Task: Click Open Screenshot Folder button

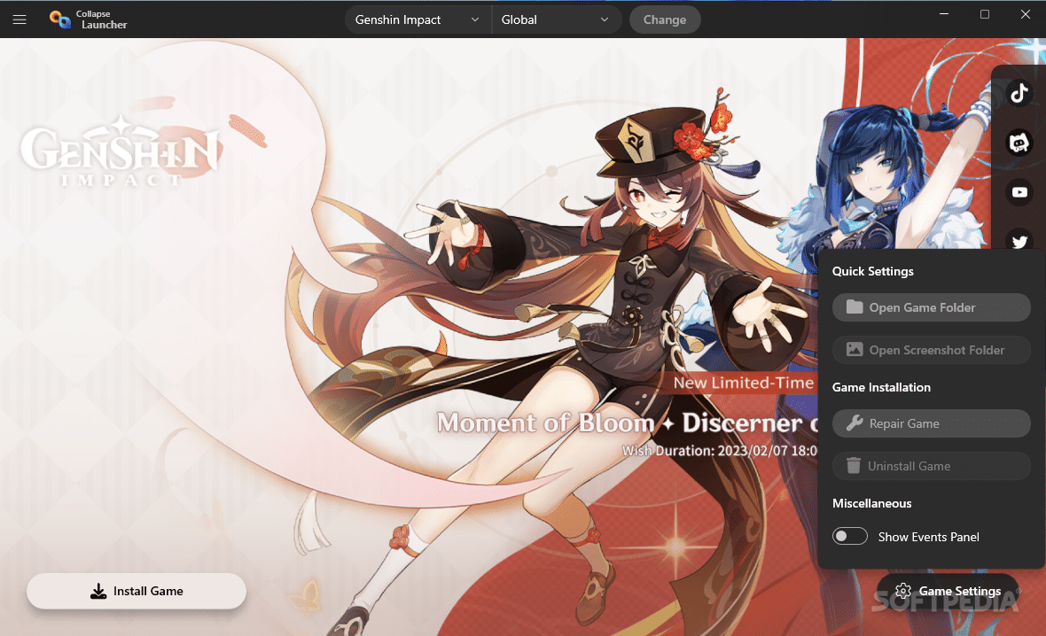Action: click(x=932, y=350)
